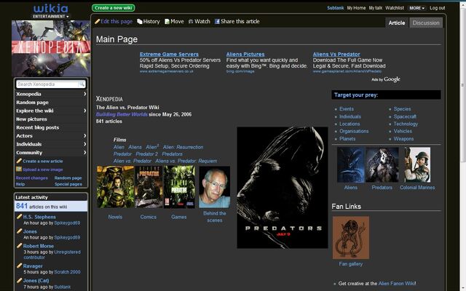Open the Aliens Pictures ad link
The width and height of the screenshot is (466, 291).
[x=245, y=55]
